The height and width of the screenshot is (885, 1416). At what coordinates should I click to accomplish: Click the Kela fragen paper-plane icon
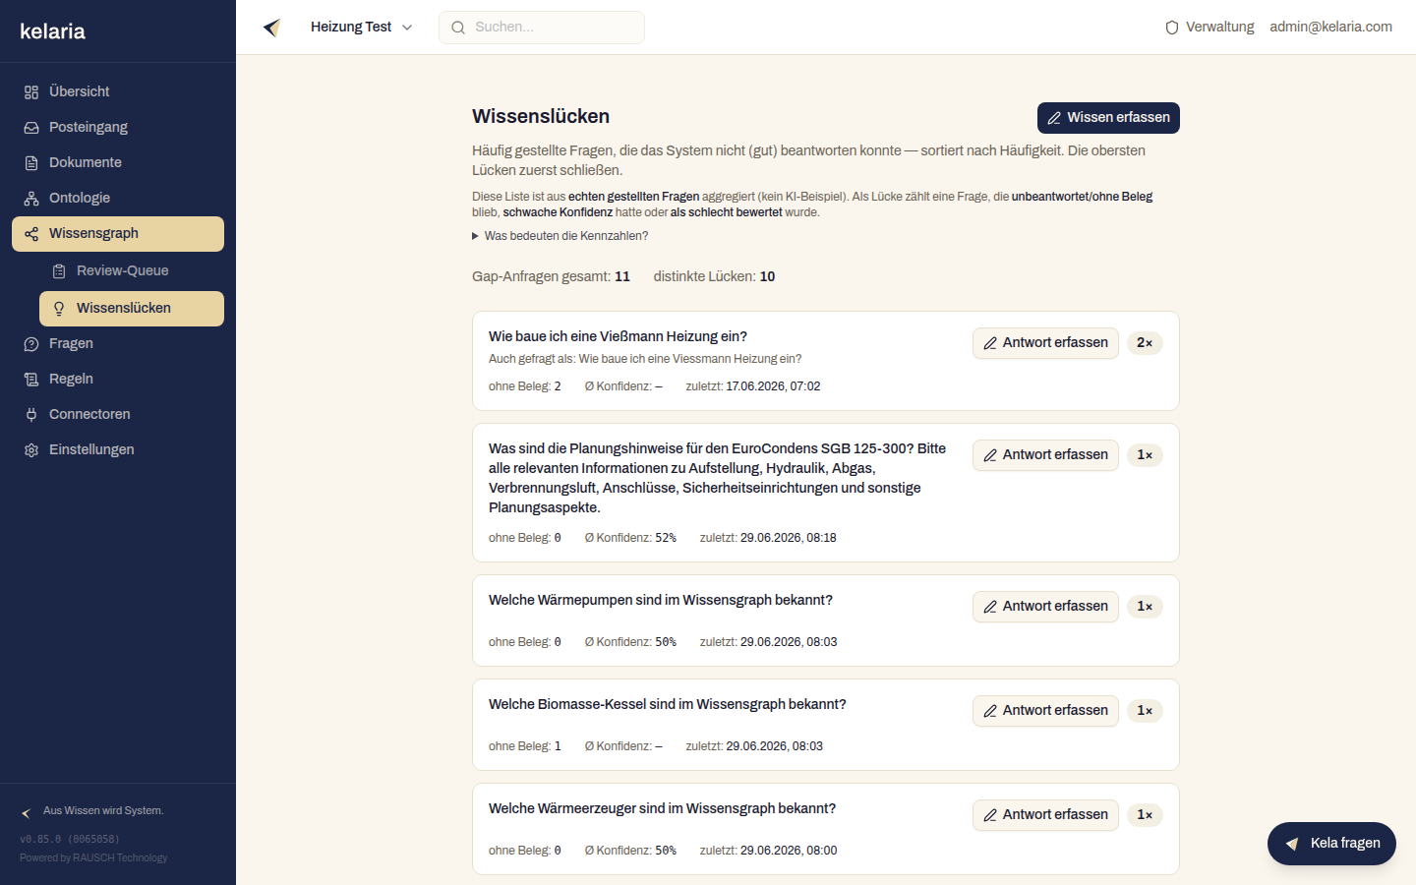pyautogui.click(x=1292, y=844)
